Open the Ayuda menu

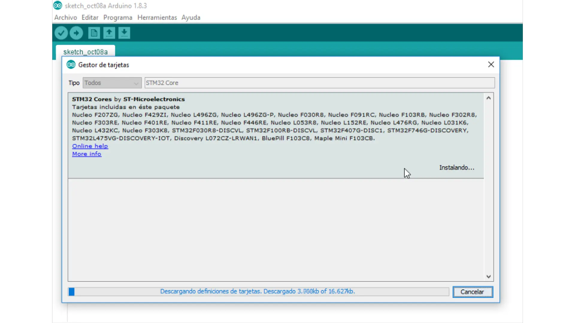191,18
